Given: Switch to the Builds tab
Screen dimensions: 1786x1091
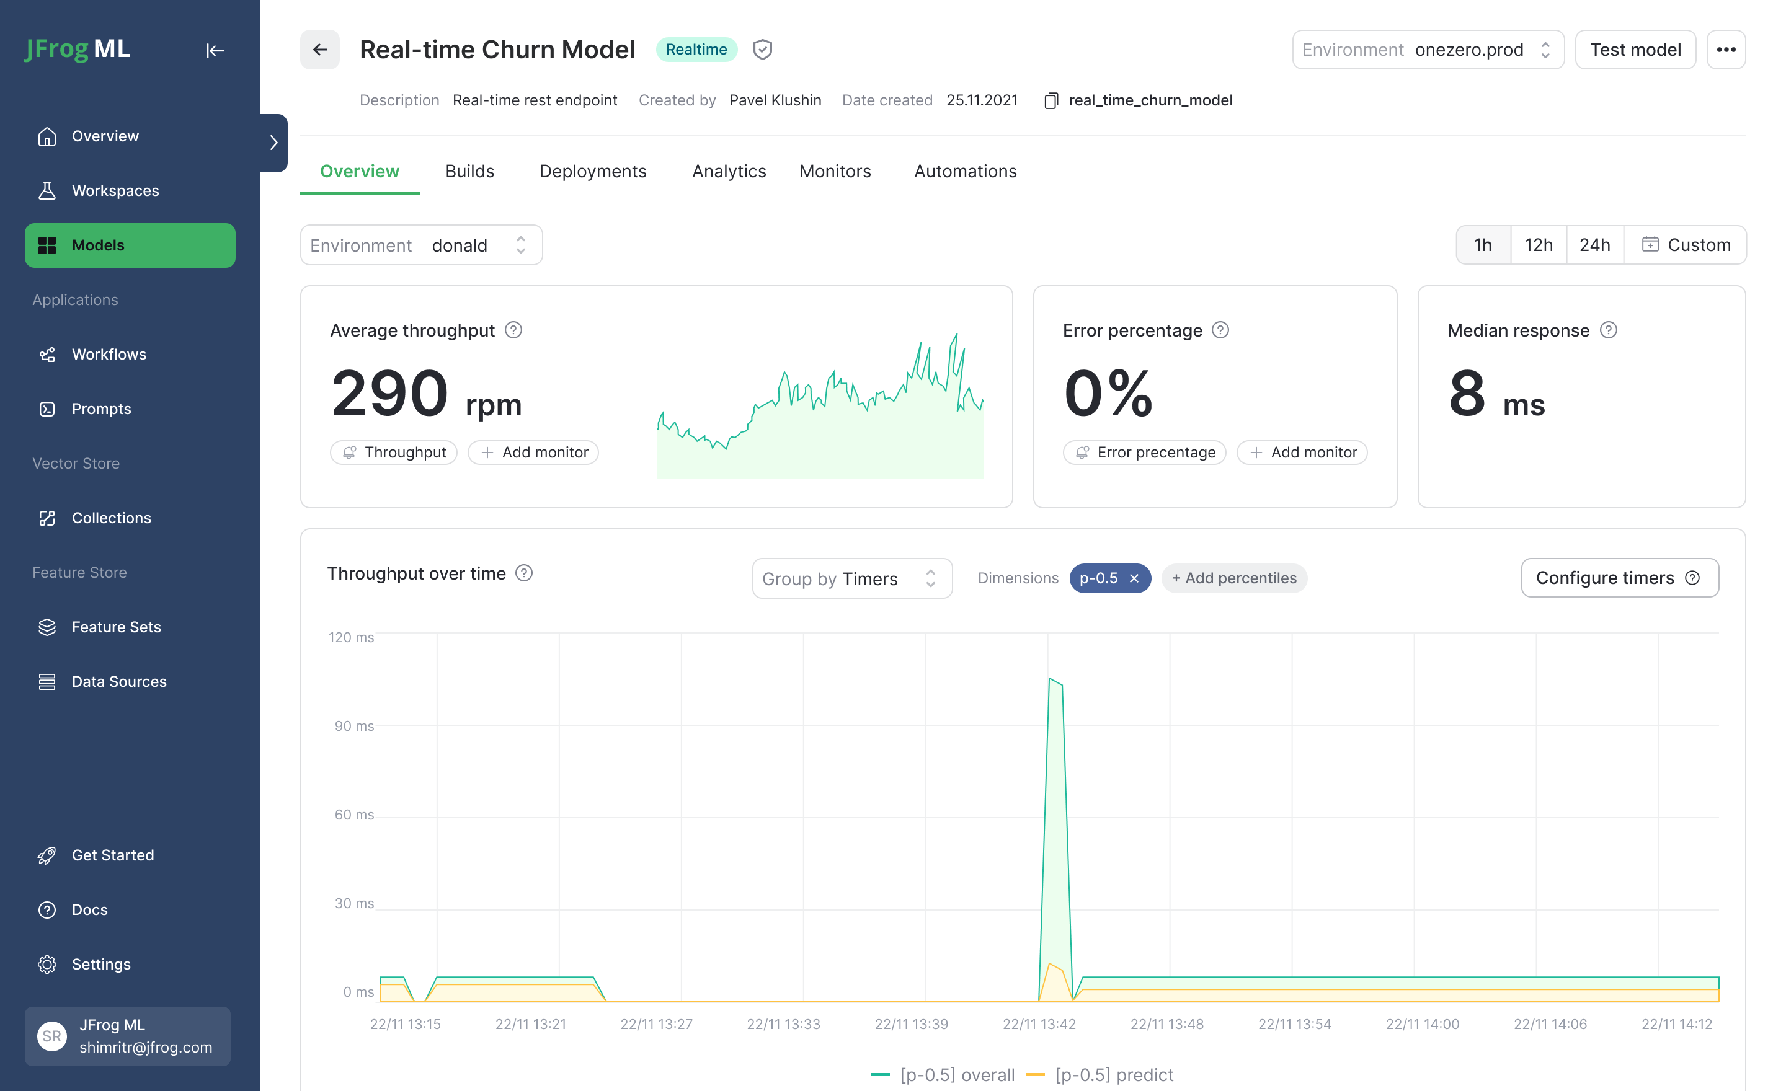Looking at the screenshot, I should click(x=469, y=172).
